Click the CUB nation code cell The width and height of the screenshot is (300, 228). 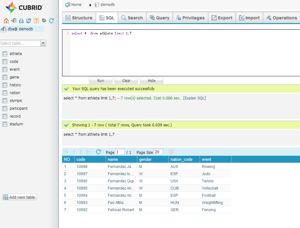click(175, 188)
